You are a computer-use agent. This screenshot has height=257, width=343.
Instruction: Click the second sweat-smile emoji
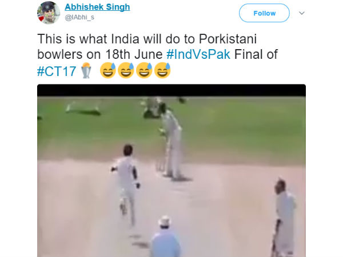pyautogui.click(x=126, y=70)
